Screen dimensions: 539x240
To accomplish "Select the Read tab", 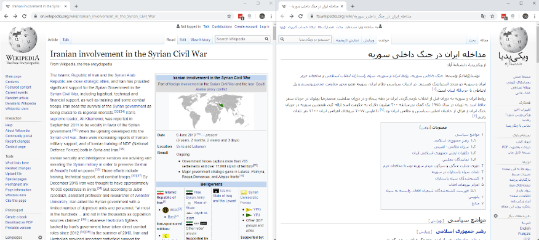I will pyautogui.click(x=171, y=40).
